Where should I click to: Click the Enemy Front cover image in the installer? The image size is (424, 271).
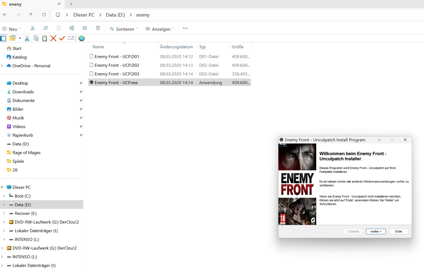(297, 184)
